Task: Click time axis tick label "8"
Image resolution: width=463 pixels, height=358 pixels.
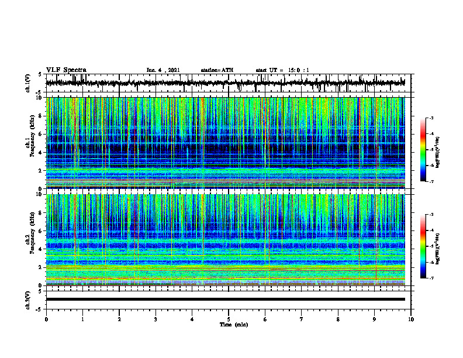Action: tap(338, 319)
